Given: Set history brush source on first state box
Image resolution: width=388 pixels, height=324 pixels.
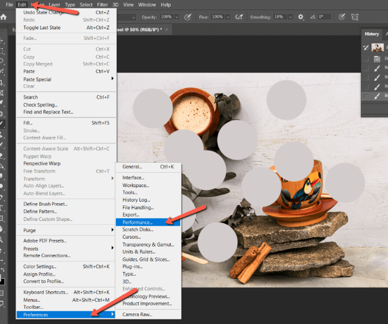Looking at the screenshot, I should pyautogui.click(x=366, y=59).
